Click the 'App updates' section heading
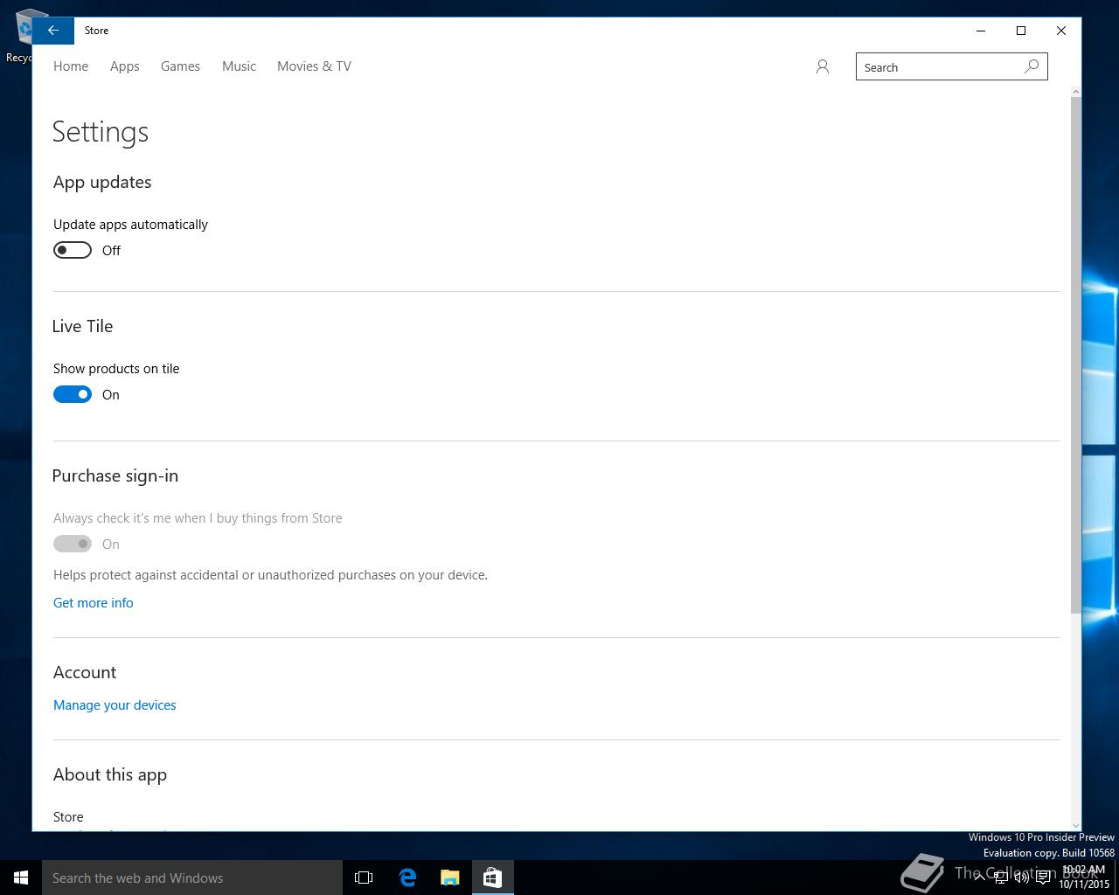Screen dimensions: 1119x895 click(x=102, y=182)
